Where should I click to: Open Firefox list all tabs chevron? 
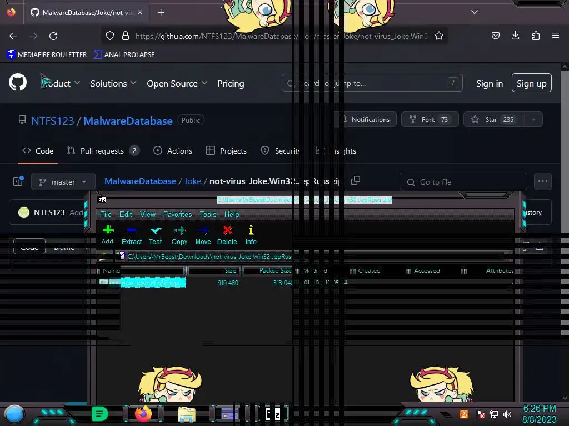tap(475, 12)
